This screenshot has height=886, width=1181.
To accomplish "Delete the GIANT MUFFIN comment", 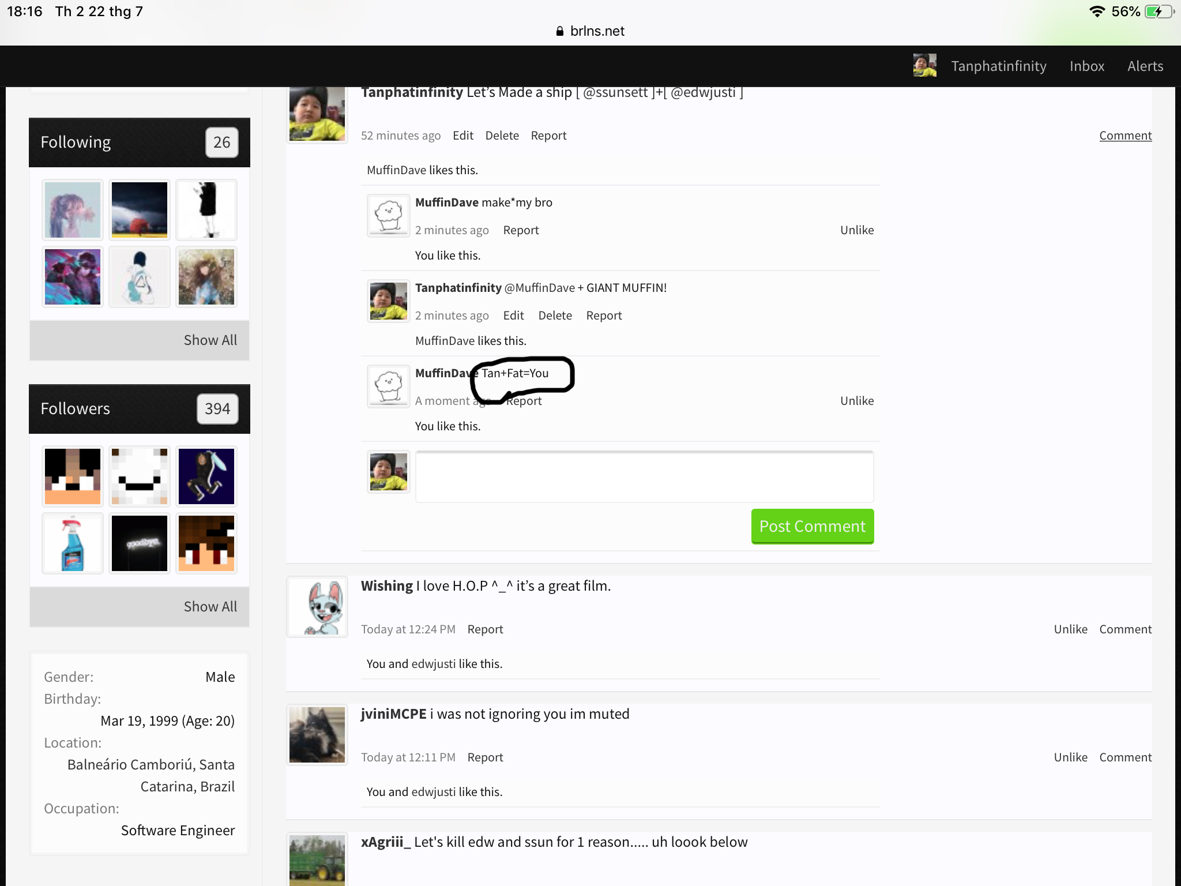I will tap(555, 316).
